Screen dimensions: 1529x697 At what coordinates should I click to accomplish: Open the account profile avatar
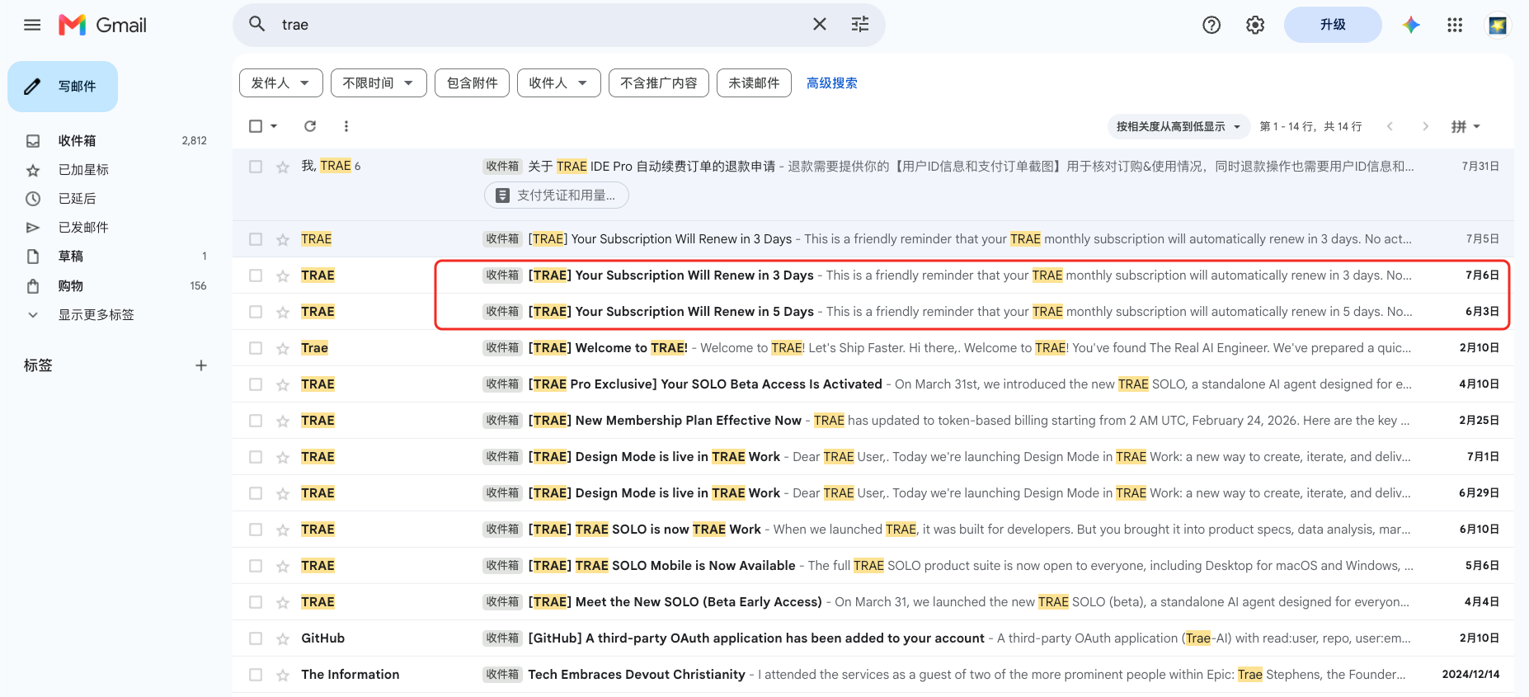pos(1498,25)
